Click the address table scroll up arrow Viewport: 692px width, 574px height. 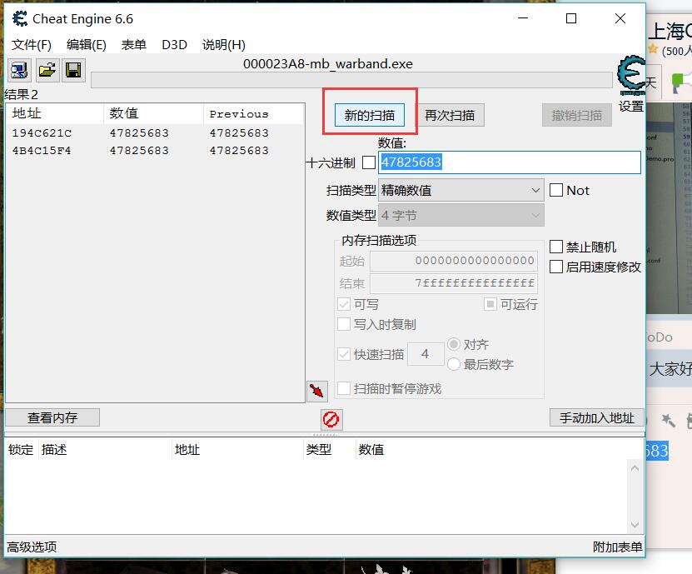(x=635, y=468)
